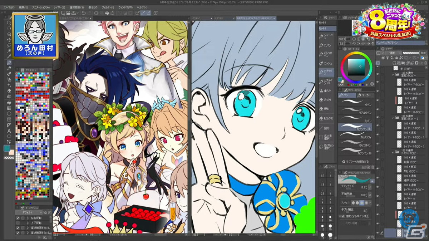Collapse the アイリス のコピー layer folder
The width and height of the screenshot is (429, 241).
coord(393,152)
